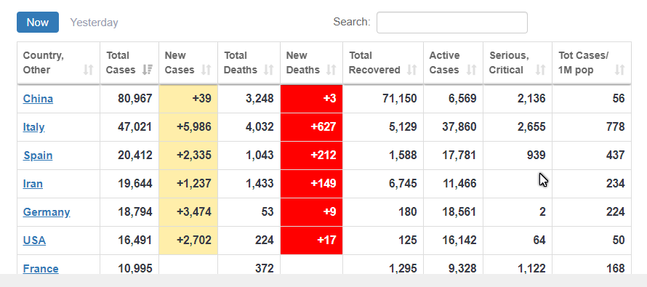Image resolution: width=647 pixels, height=287 pixels.
Task: Switch to the Yesterday tab
Action: [94, 23]
